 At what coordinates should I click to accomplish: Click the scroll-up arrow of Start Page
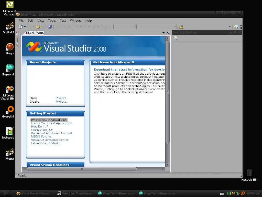click(167, 38)
